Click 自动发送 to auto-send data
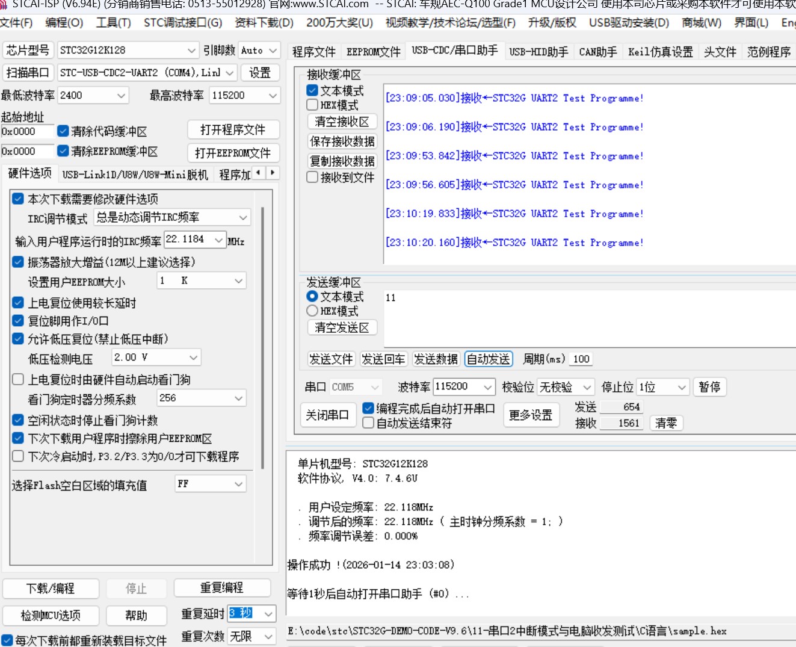796x647 pixels. [488, 359]
